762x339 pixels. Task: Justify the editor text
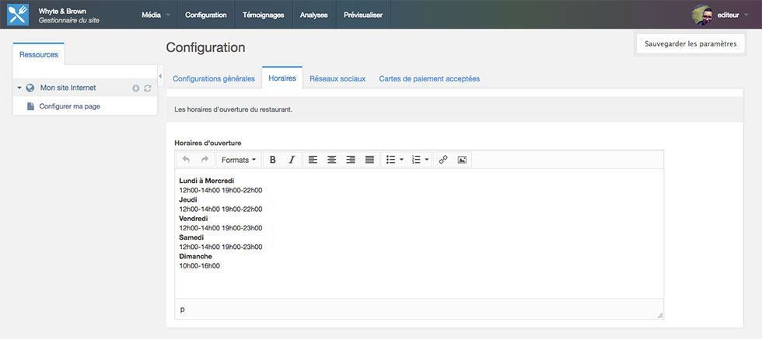[x=369, y=160]
